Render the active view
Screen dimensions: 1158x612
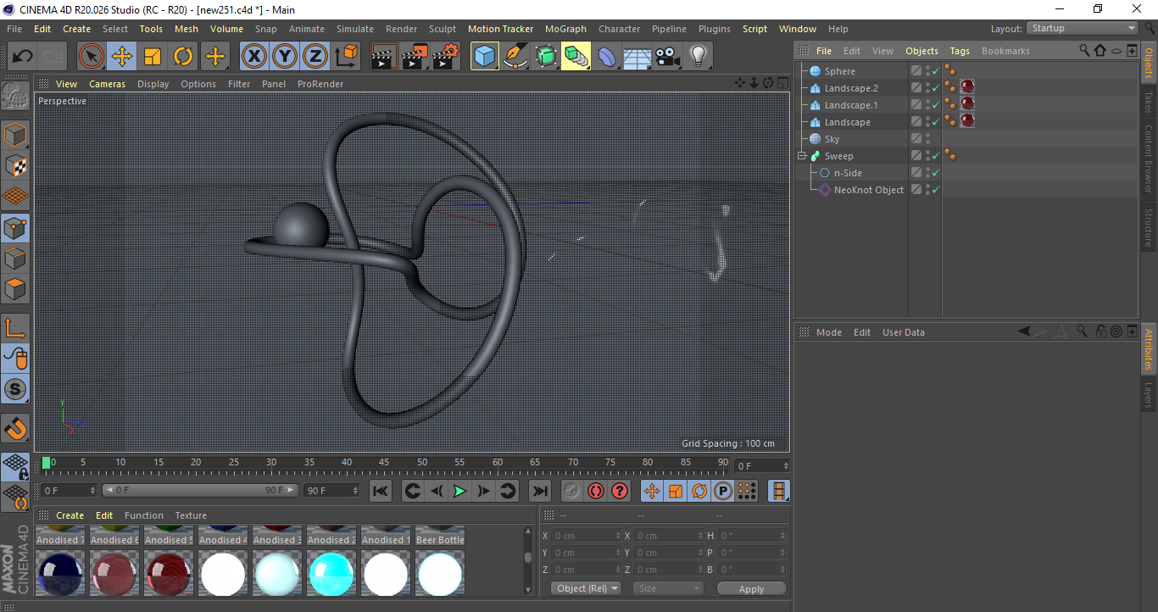click(x=384, y=57)
